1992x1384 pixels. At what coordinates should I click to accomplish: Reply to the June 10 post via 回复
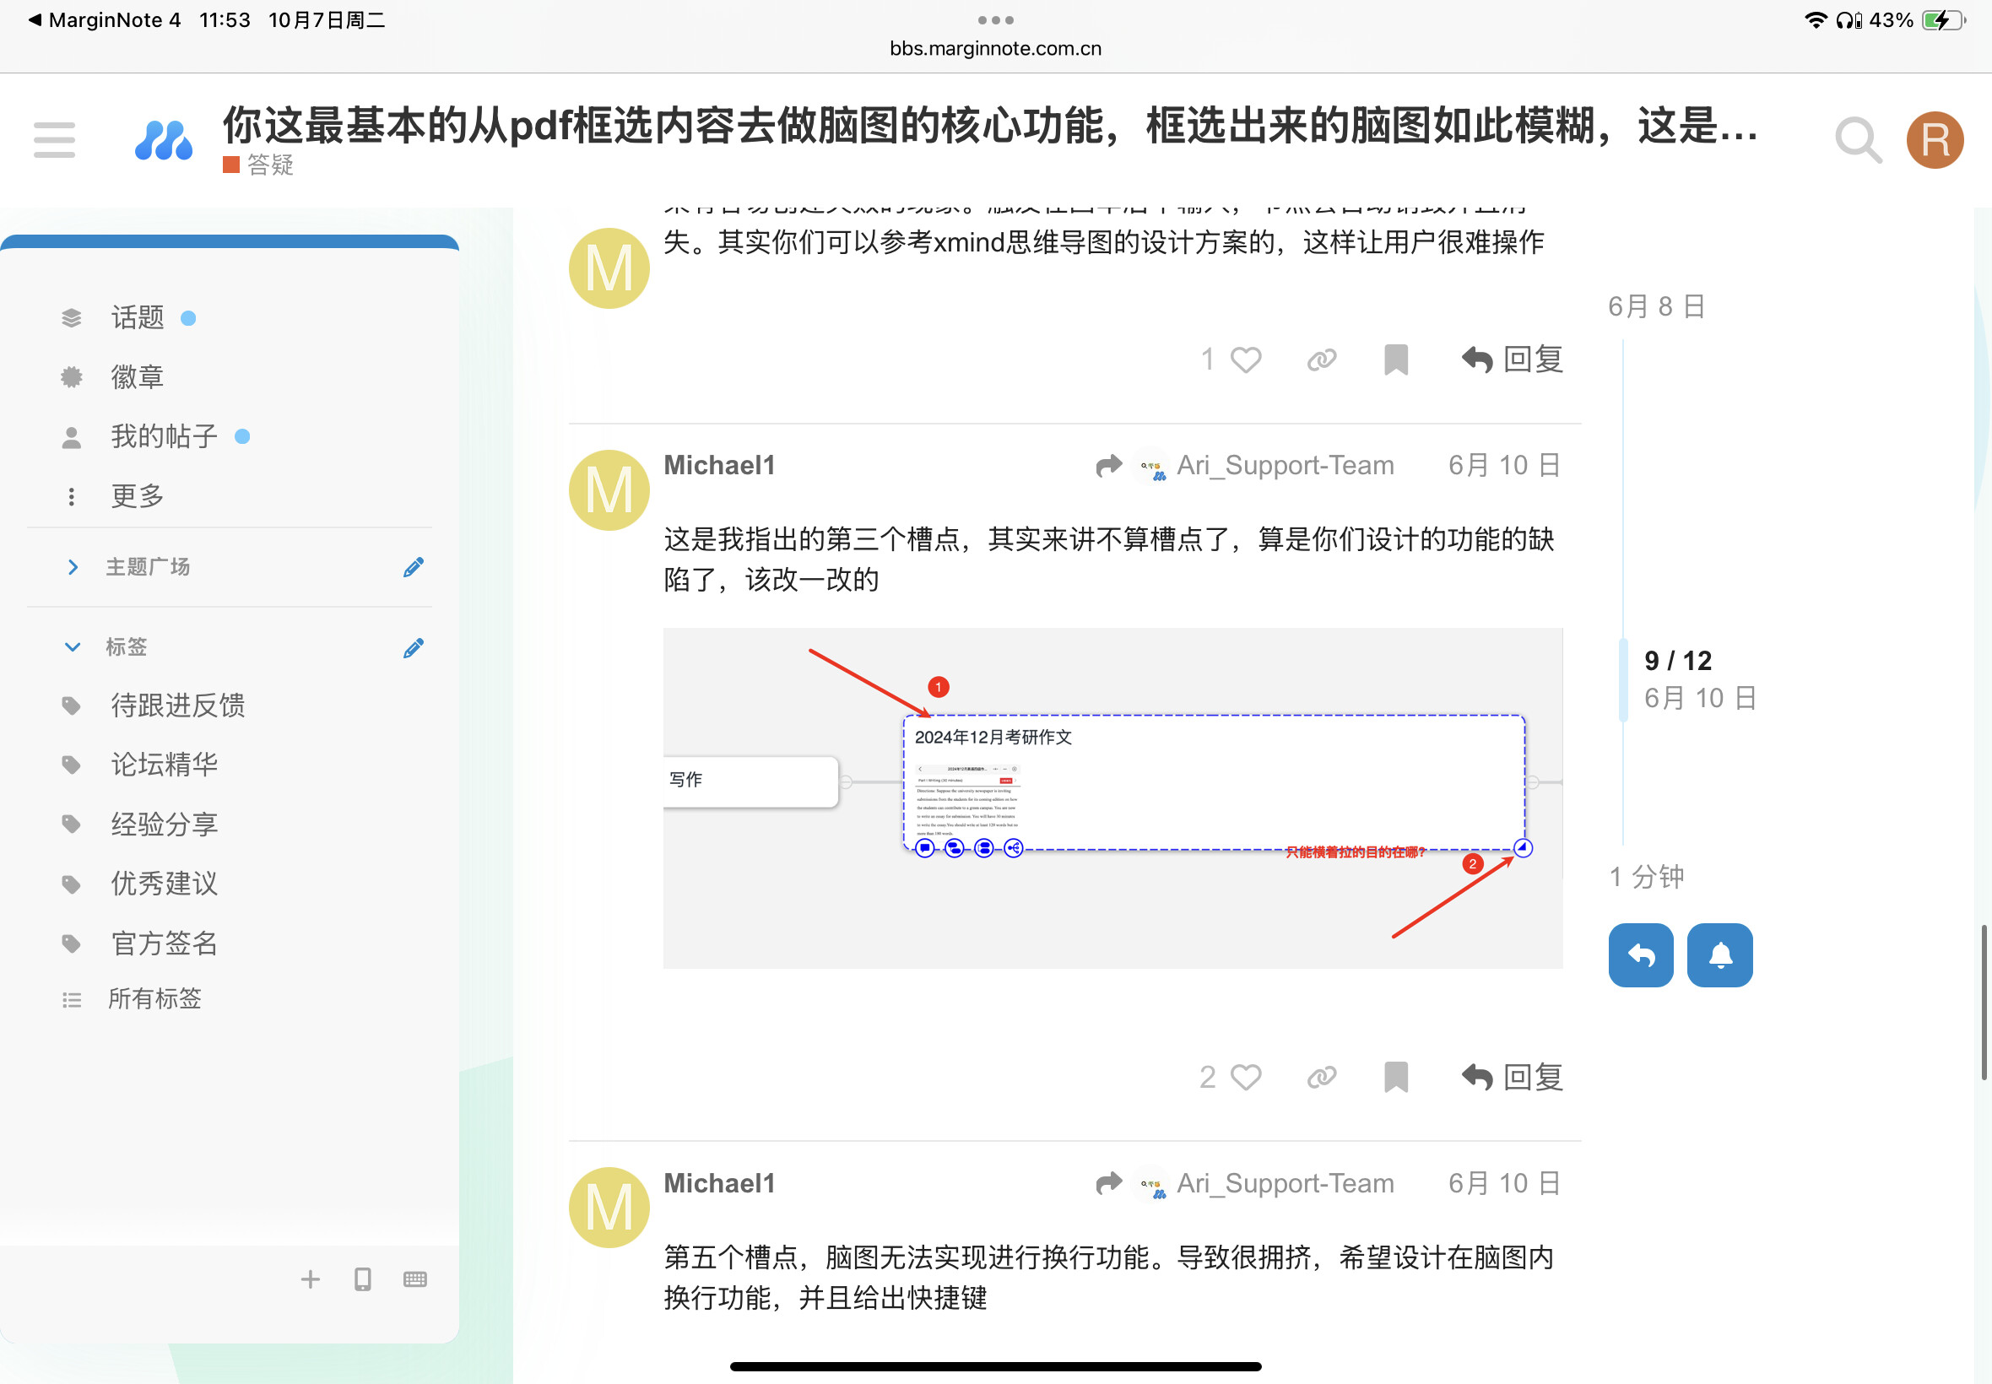pyautogui.click(x=1513, y=1077)
